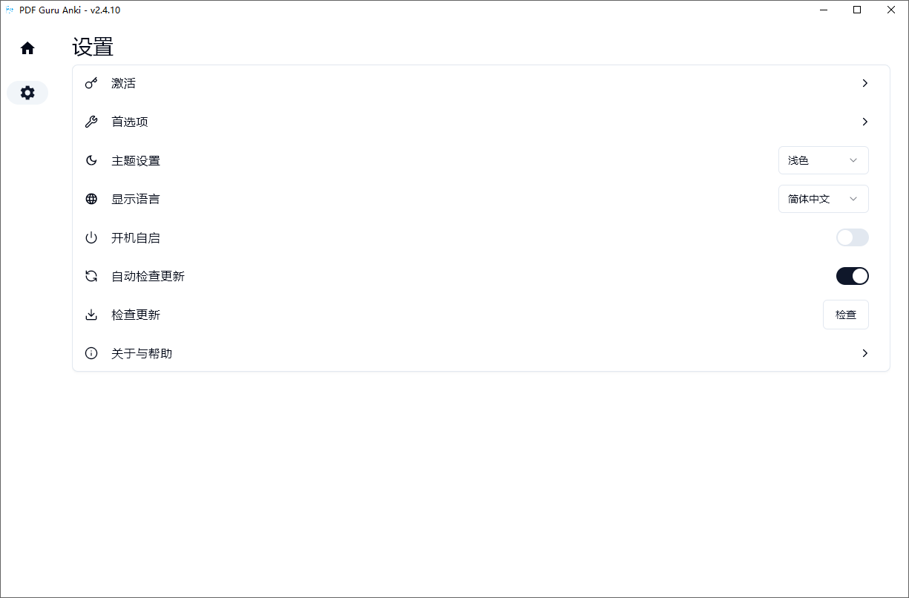Disable the 自动检查更新 switch
Screen dimensions: 909x598
click(x=852, y=276)
